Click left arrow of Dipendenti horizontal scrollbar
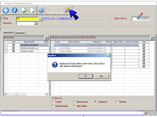This screenshot has height=117, width=157. [x=6, y=94]
